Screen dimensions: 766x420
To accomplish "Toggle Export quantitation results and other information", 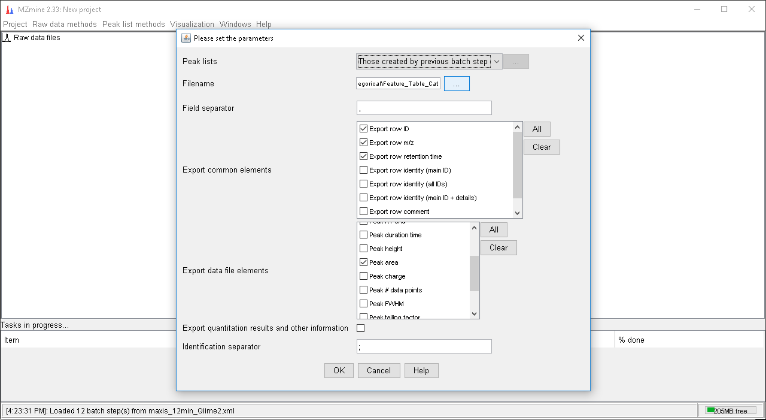I will pos(360,328).
